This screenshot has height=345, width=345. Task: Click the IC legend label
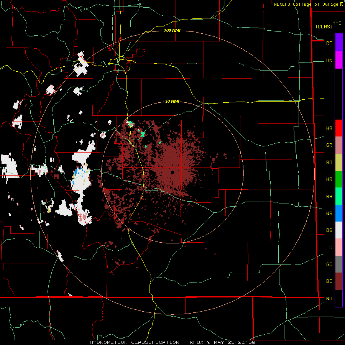tap(329, 248)
